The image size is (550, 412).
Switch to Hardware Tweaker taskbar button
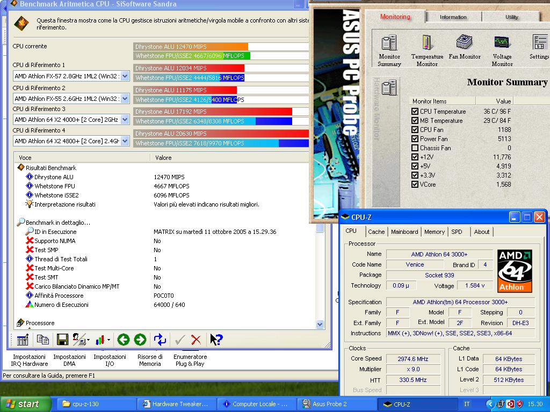pyautogui.click(x=176, y=404)
